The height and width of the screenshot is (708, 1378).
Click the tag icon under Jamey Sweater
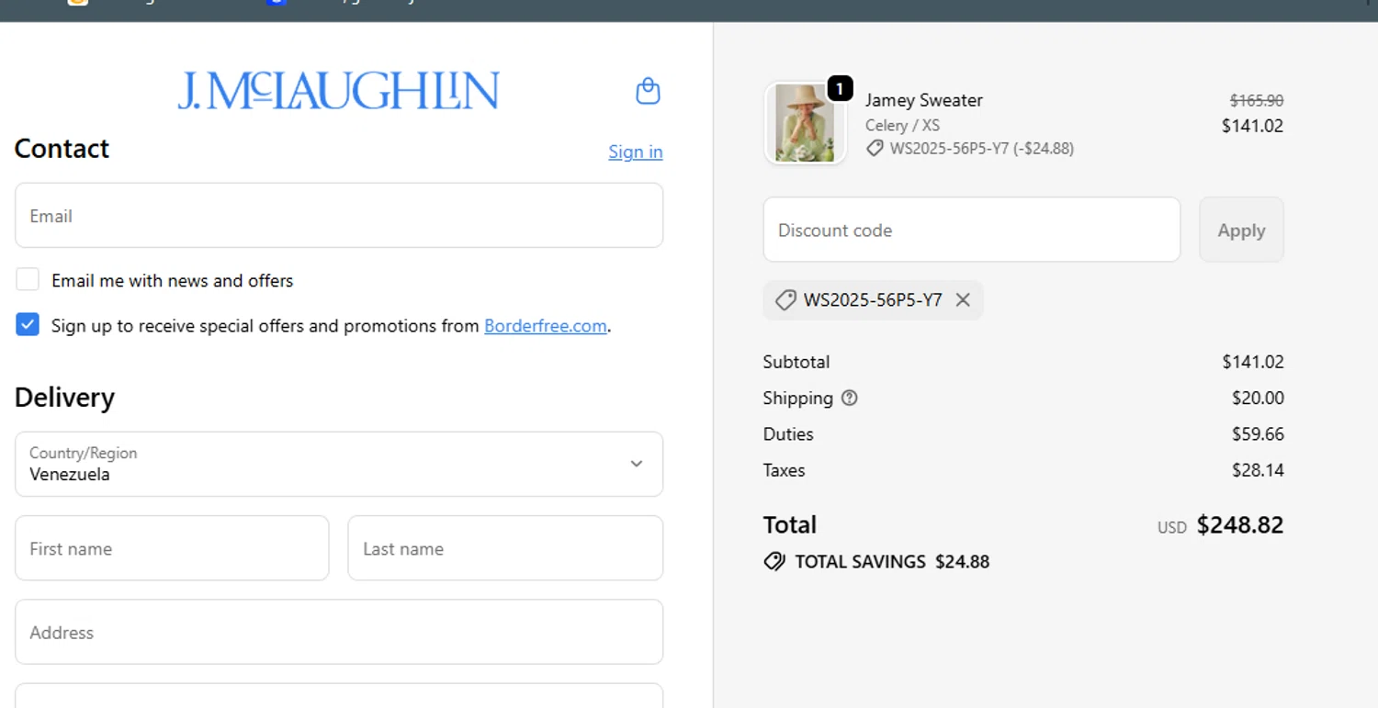pyautogui.click(x=875, y=149)
